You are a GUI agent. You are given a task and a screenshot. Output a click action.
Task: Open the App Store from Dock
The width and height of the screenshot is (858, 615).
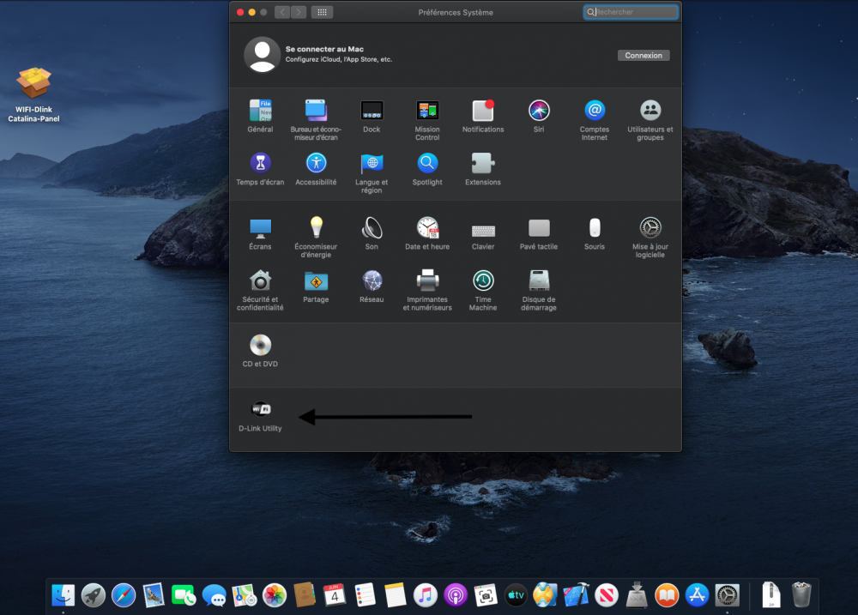click(x=697, y=594)
